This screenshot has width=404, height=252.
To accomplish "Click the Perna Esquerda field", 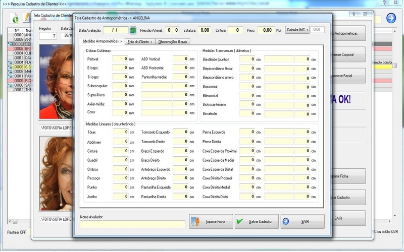I will (247, 132).
